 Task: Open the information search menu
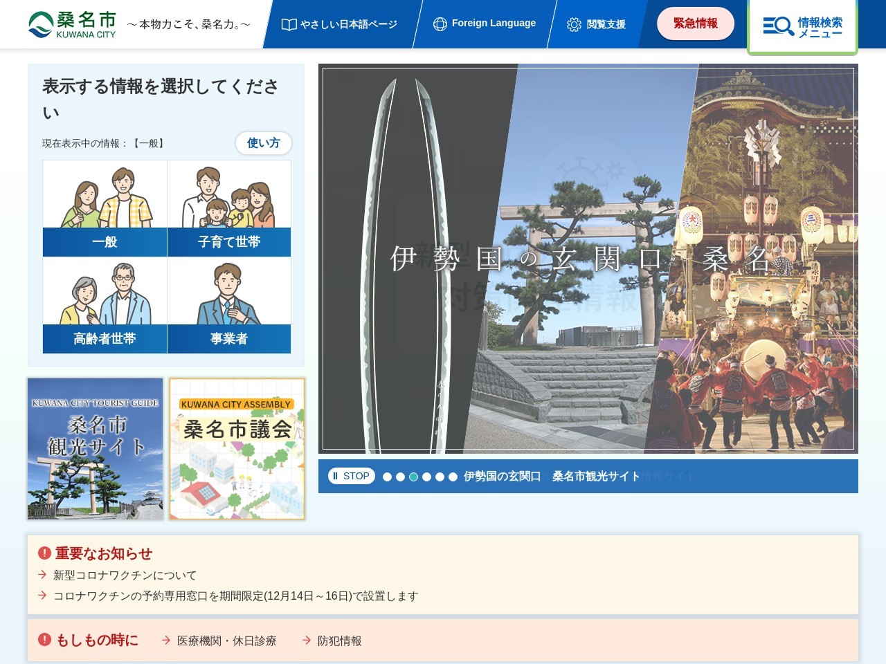(802, 27)
